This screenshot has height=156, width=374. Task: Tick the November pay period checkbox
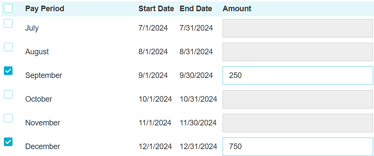click(x=8, y=118)
